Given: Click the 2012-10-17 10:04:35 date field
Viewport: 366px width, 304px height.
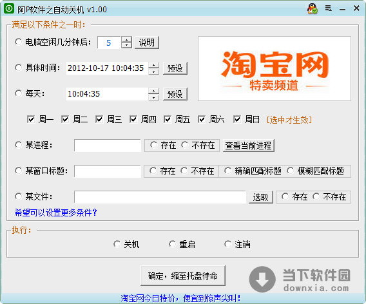Looking at the screenshot, I should (107, 68).
